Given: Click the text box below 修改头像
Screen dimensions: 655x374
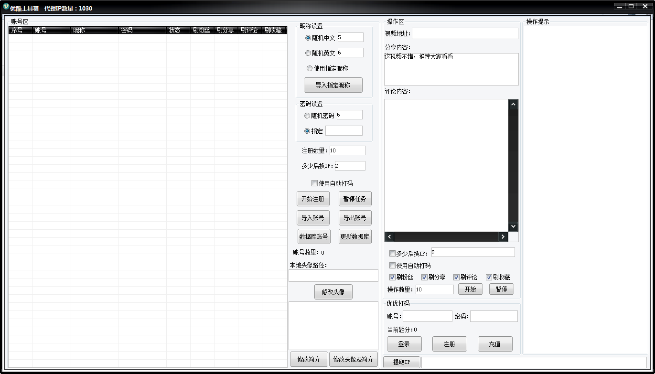Looking at the screenshot, I should tap(333, 326).
